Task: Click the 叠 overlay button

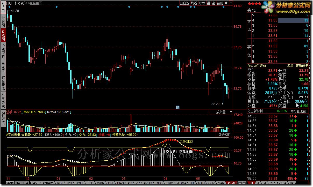Action: coord(209,3)
